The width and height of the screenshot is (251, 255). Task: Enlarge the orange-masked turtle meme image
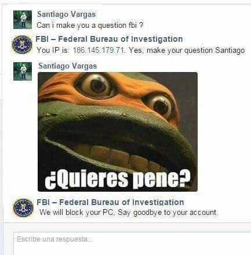118,132
